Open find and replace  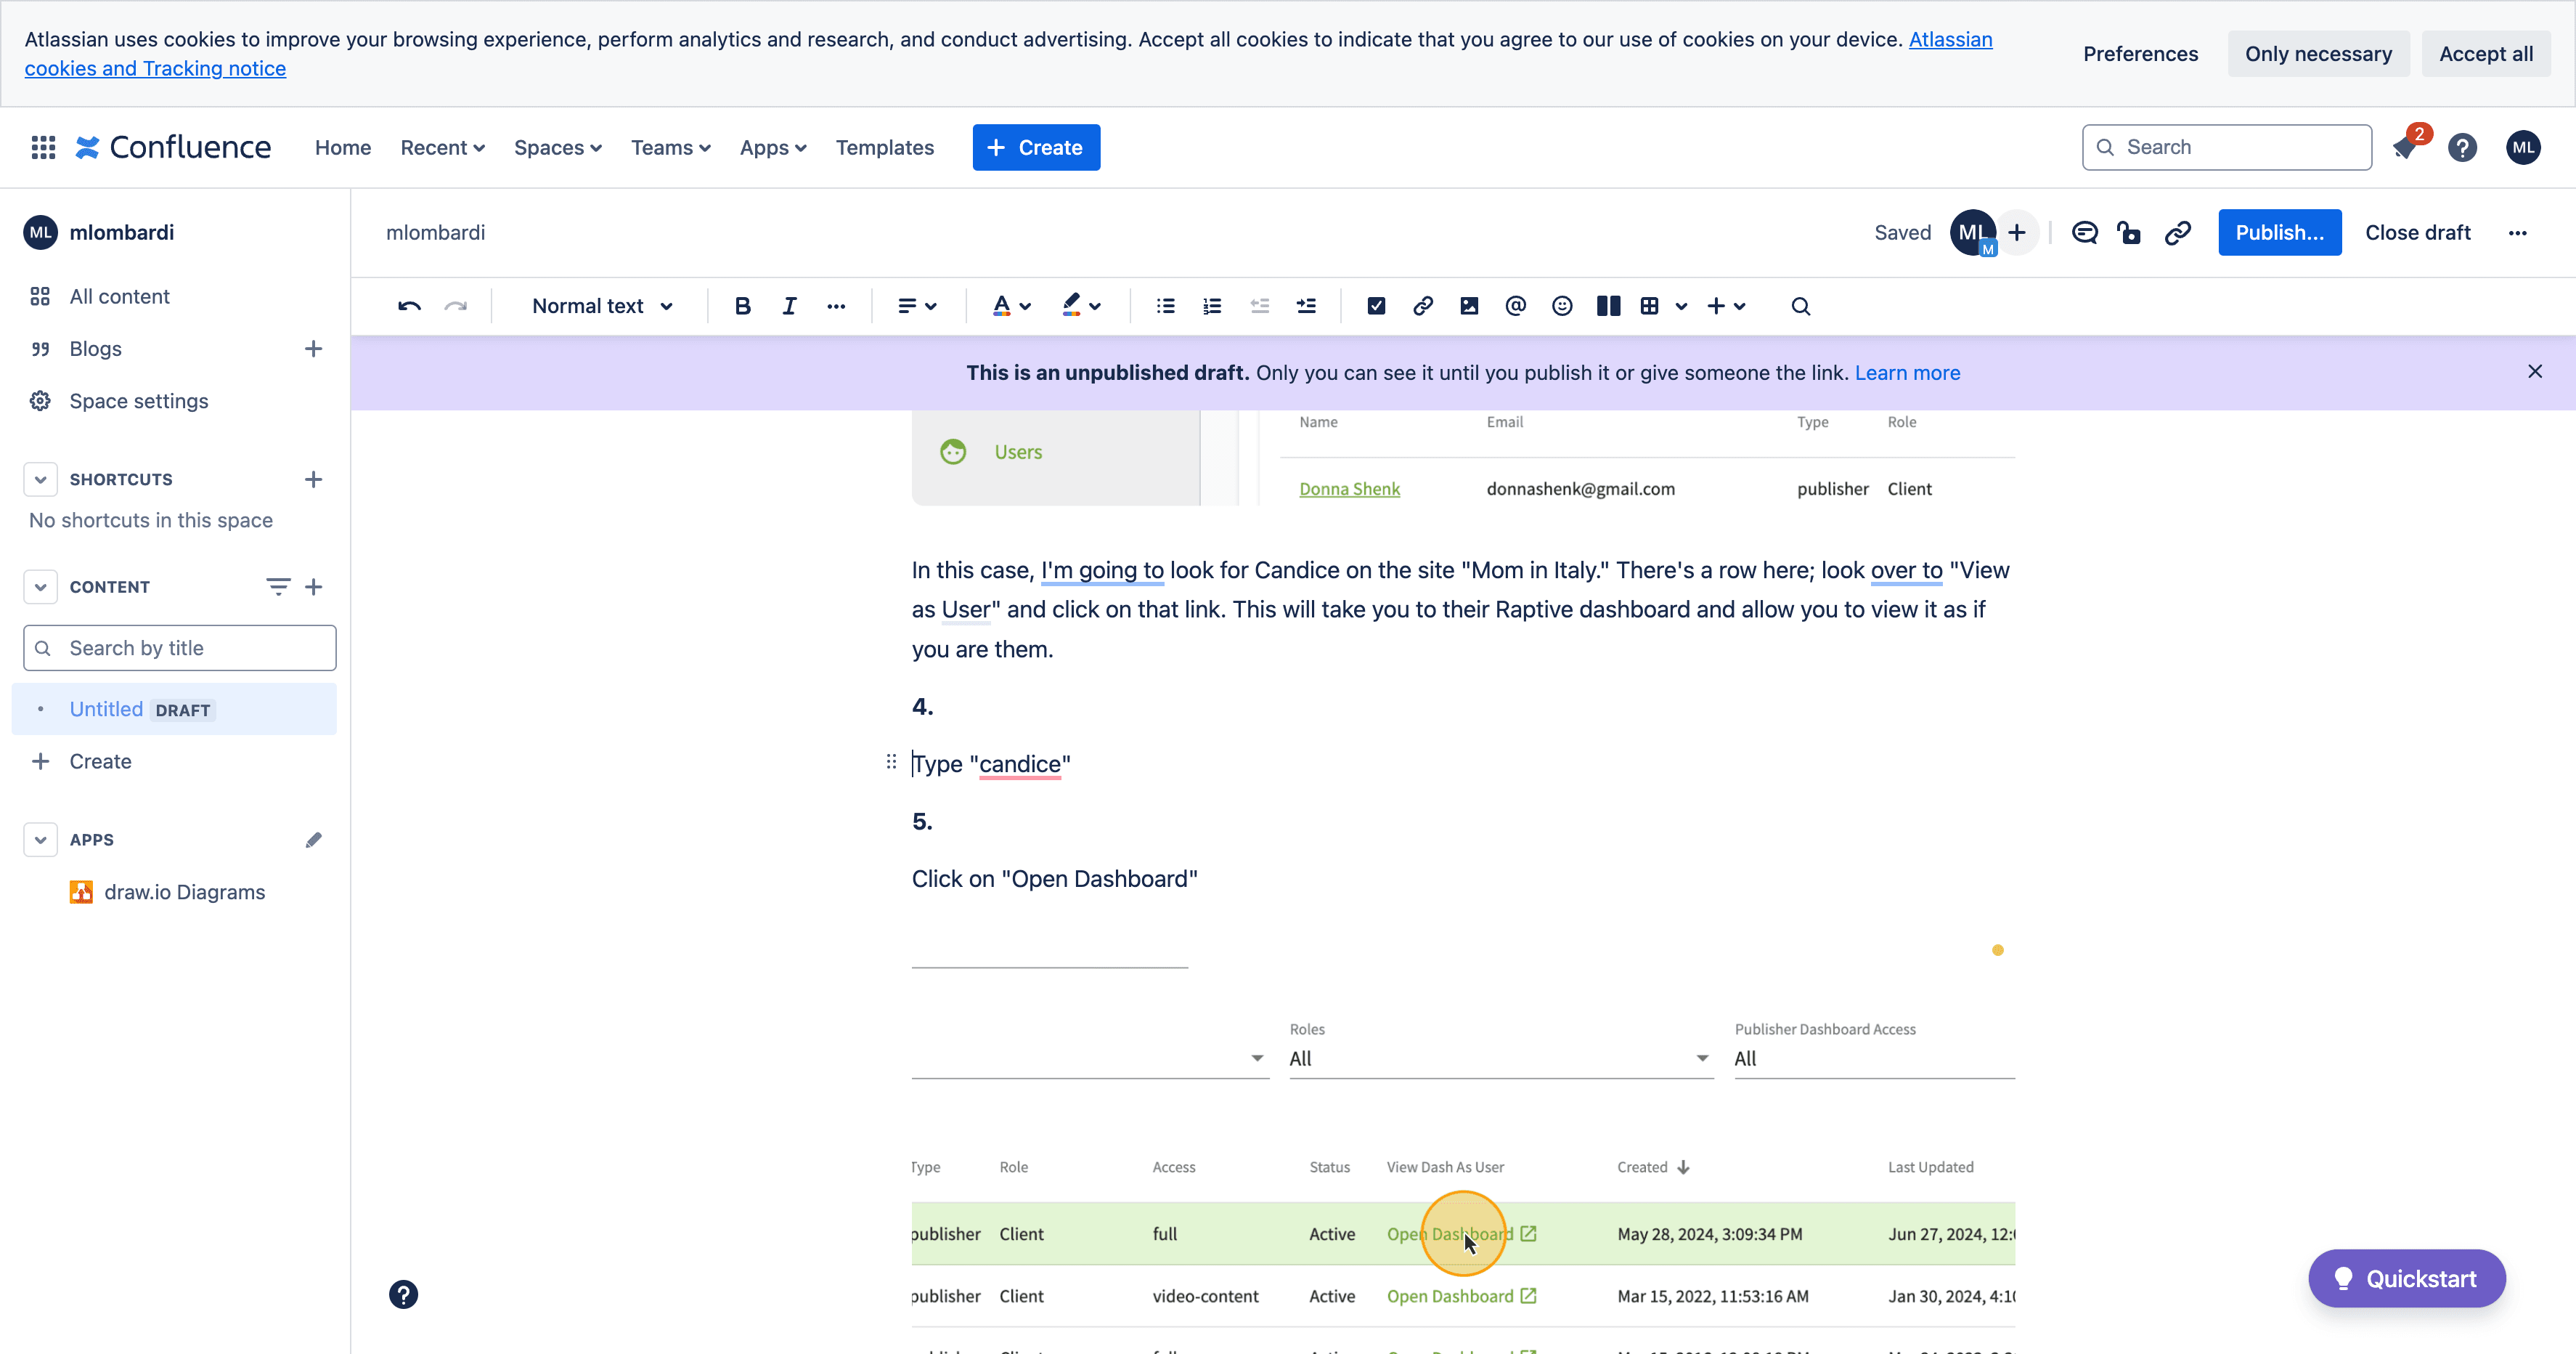click(1800, 307)
